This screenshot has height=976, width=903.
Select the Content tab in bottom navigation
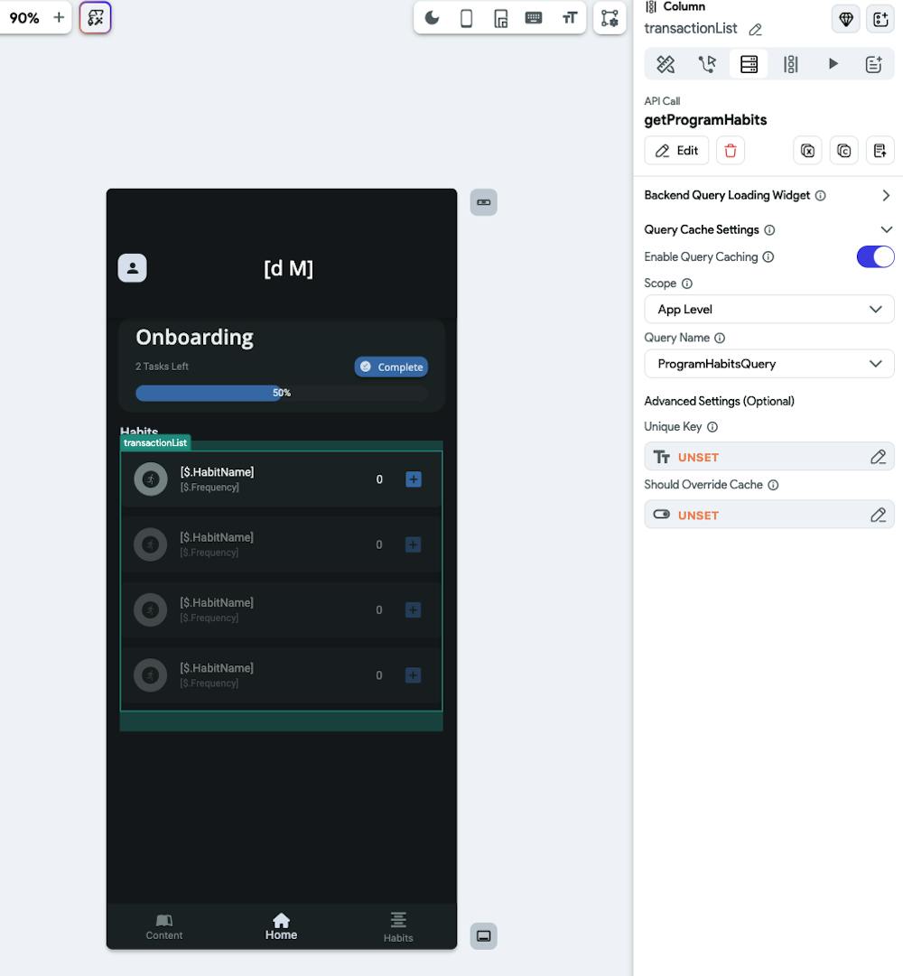163,925
